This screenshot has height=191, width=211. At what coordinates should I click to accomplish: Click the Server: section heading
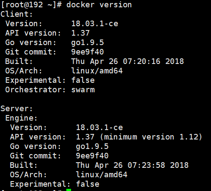click(x=17, y=109)
